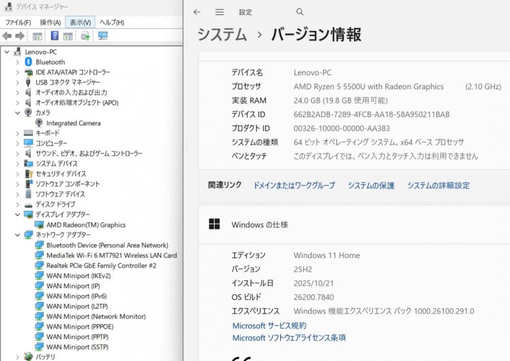510x361 pixels.
Task: Click the blue Help icon in Device Manager toolbar
Action: (55, 36)
